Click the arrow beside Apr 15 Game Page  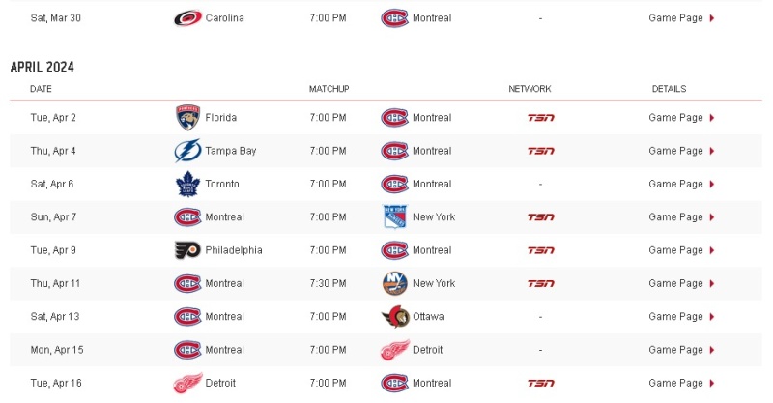[712, 350]
